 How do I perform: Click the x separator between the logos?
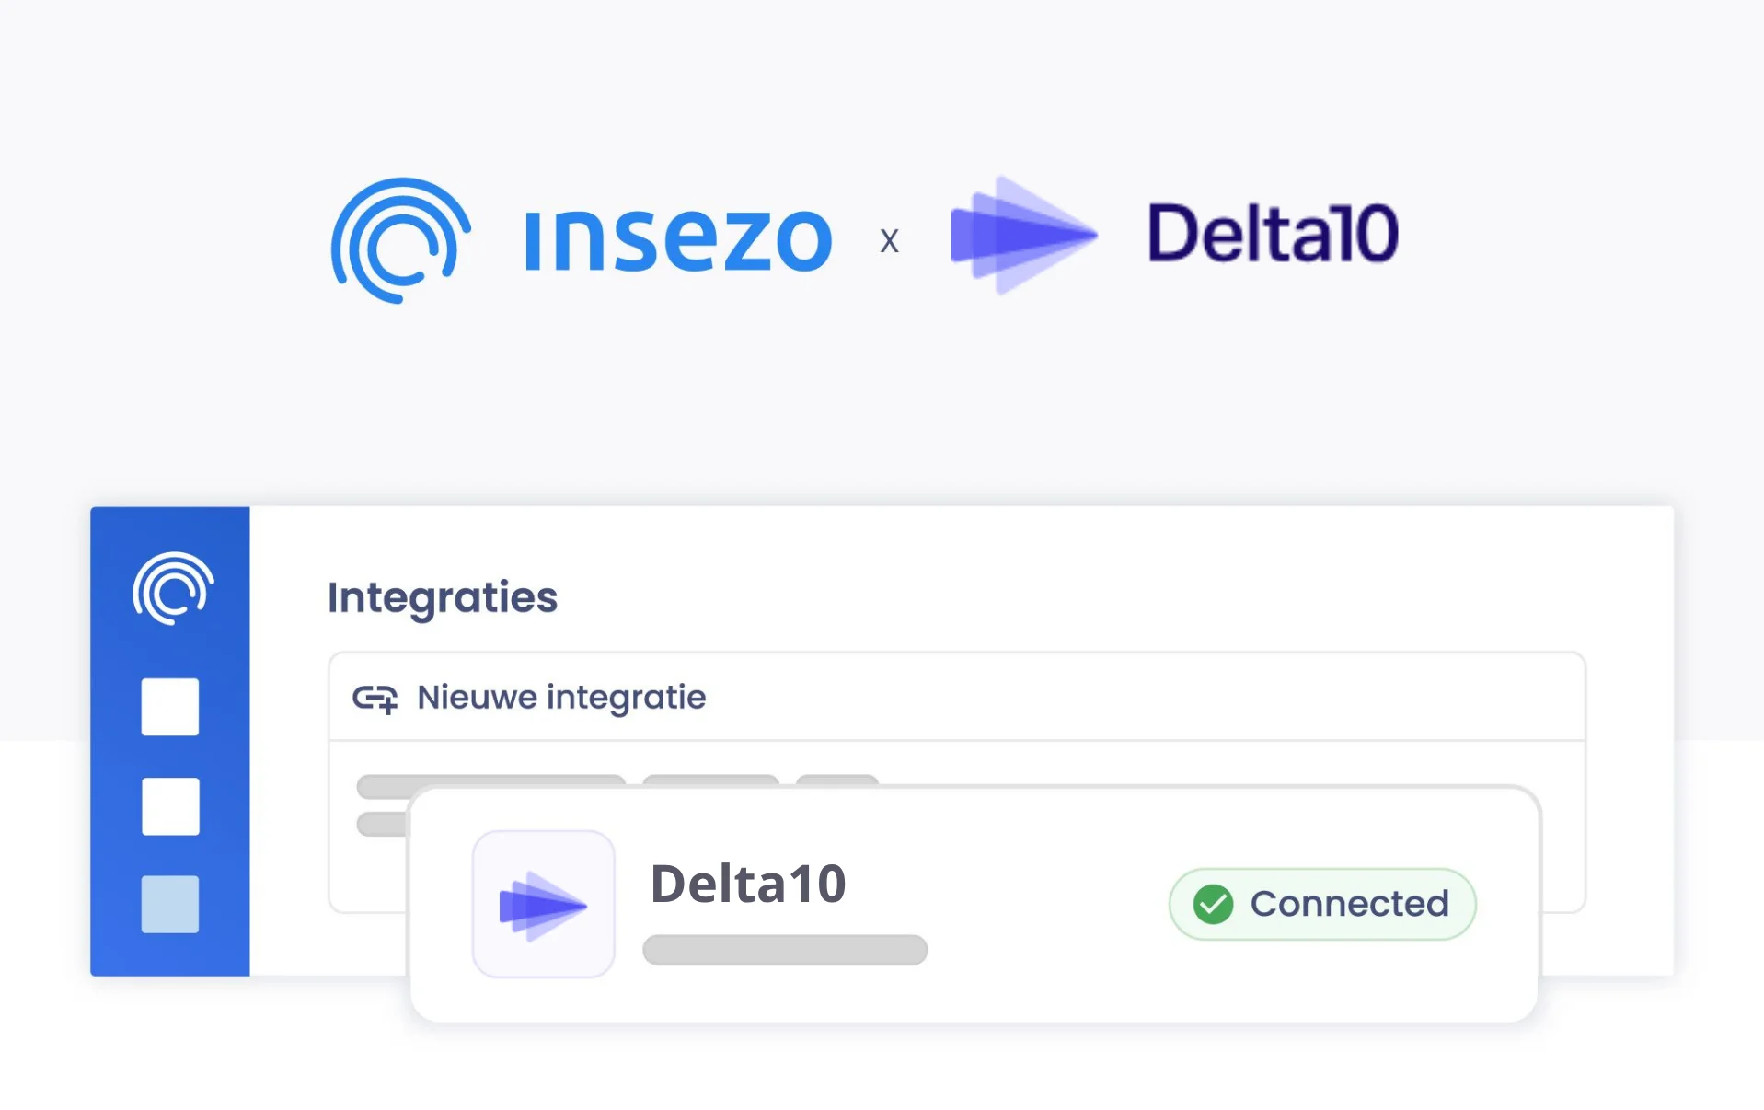pyautogui.click(x=889, y=241)
